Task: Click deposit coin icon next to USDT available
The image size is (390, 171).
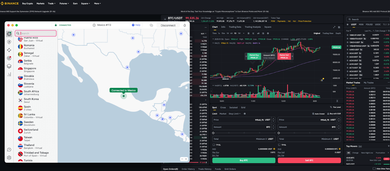Action: [274, 149]
